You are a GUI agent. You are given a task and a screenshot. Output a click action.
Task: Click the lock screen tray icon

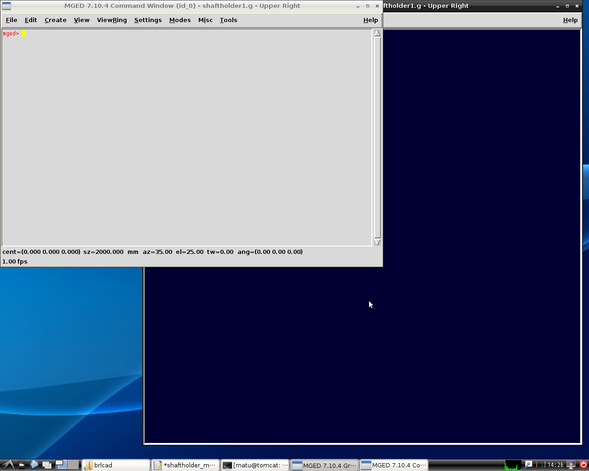571,465
